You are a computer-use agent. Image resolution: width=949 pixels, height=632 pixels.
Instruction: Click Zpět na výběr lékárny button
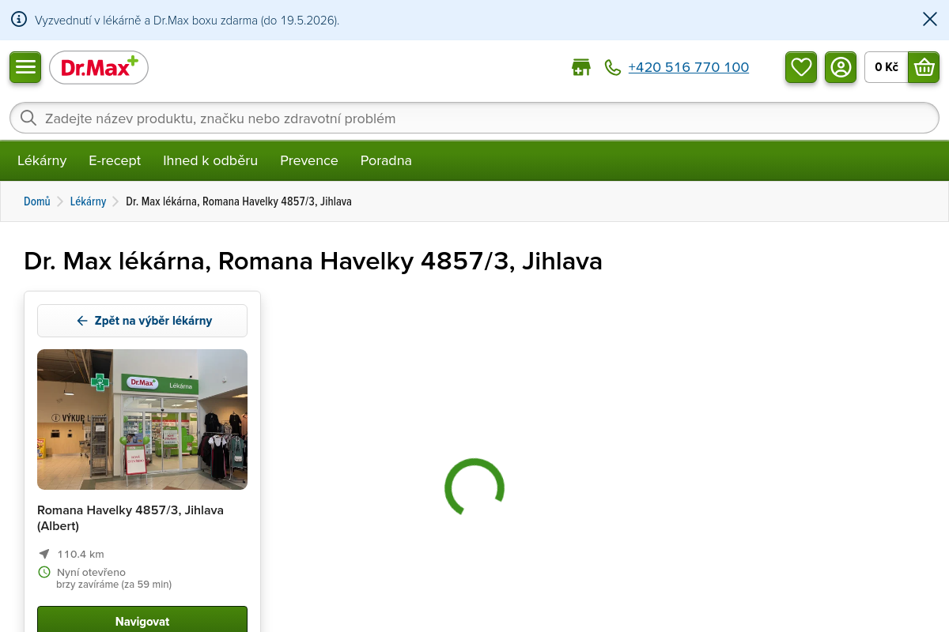142,321
